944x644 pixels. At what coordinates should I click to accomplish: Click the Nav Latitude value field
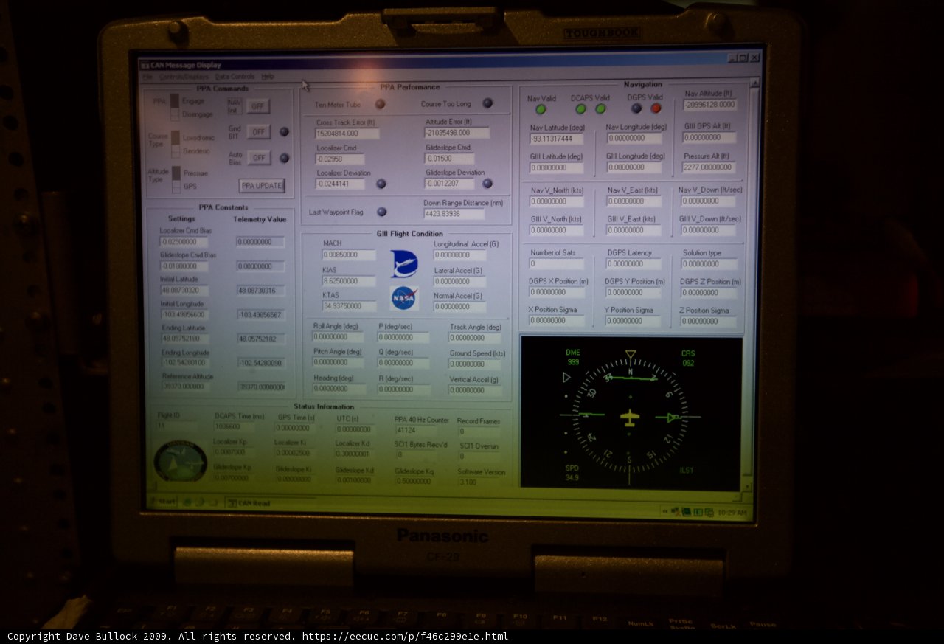pos(556,139)
